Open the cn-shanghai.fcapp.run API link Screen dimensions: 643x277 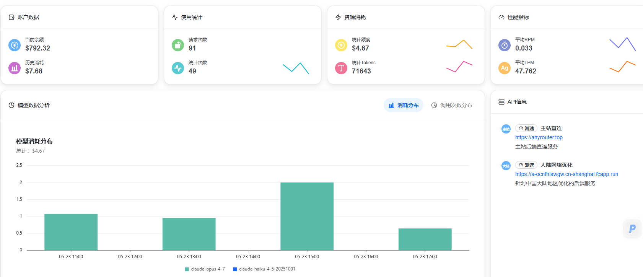[x=566, y=174]
